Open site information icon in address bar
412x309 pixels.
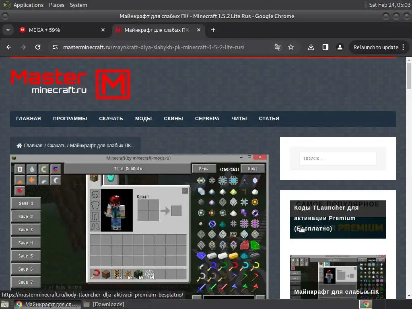[x=55, y=47]
